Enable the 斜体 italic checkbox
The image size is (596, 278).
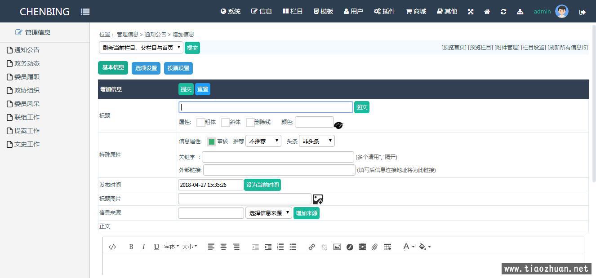click(x=225, y=123)
